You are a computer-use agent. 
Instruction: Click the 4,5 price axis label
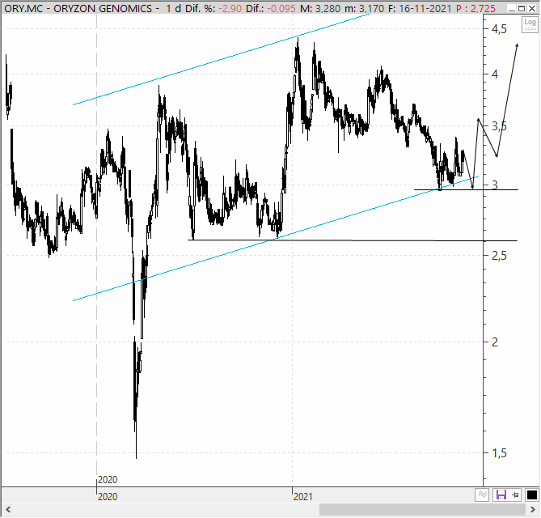[499, 29]
